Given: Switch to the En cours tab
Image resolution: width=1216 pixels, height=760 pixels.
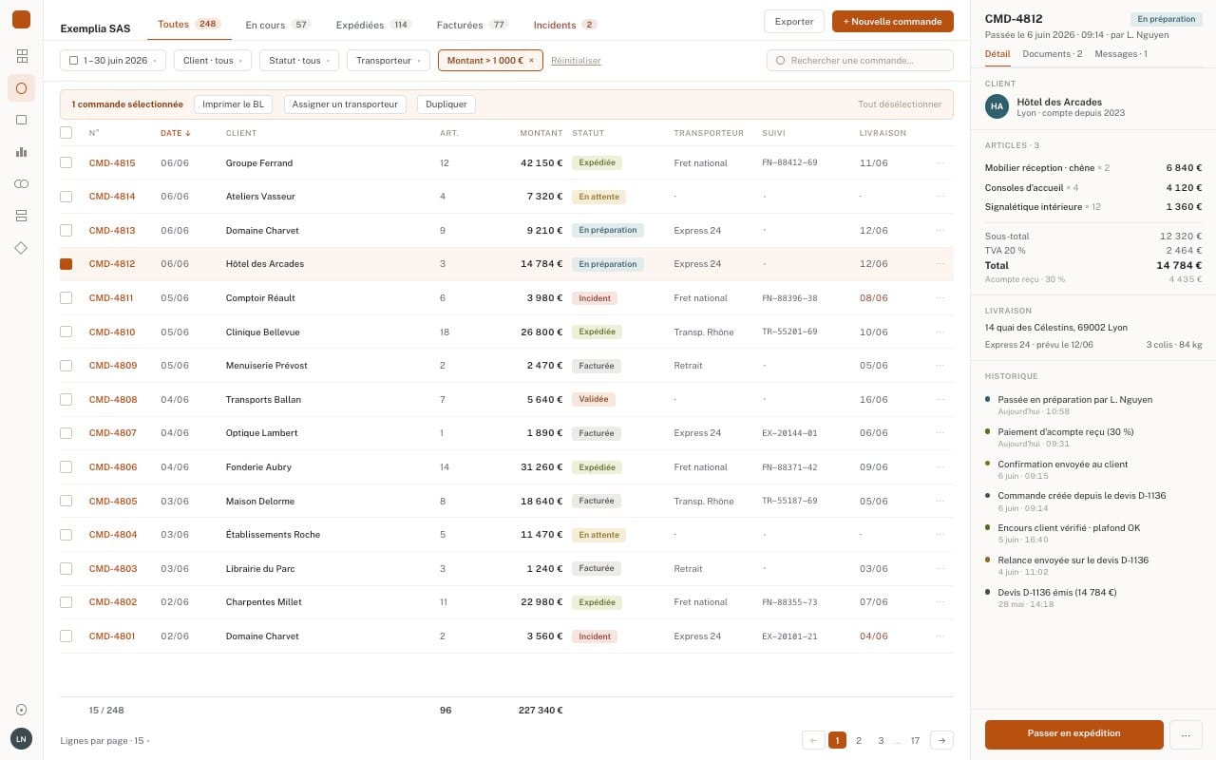Looking at the screenshot, I should click(277, 25).
